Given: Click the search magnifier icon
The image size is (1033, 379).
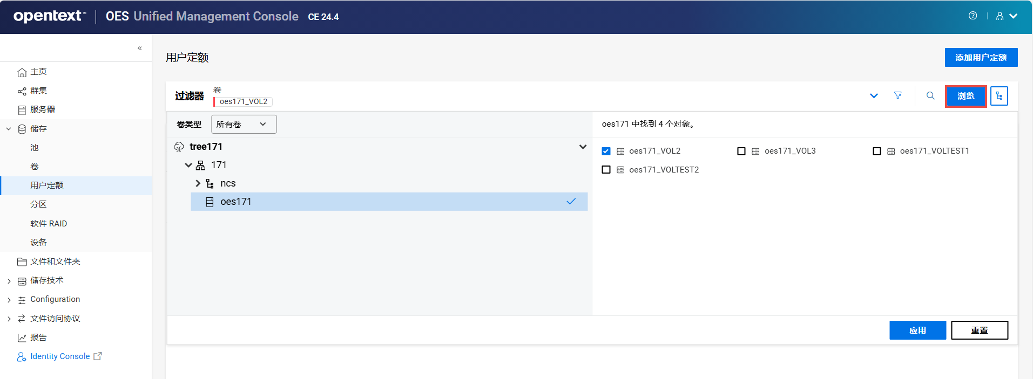Looking at the screenshot, I should 930,95.
